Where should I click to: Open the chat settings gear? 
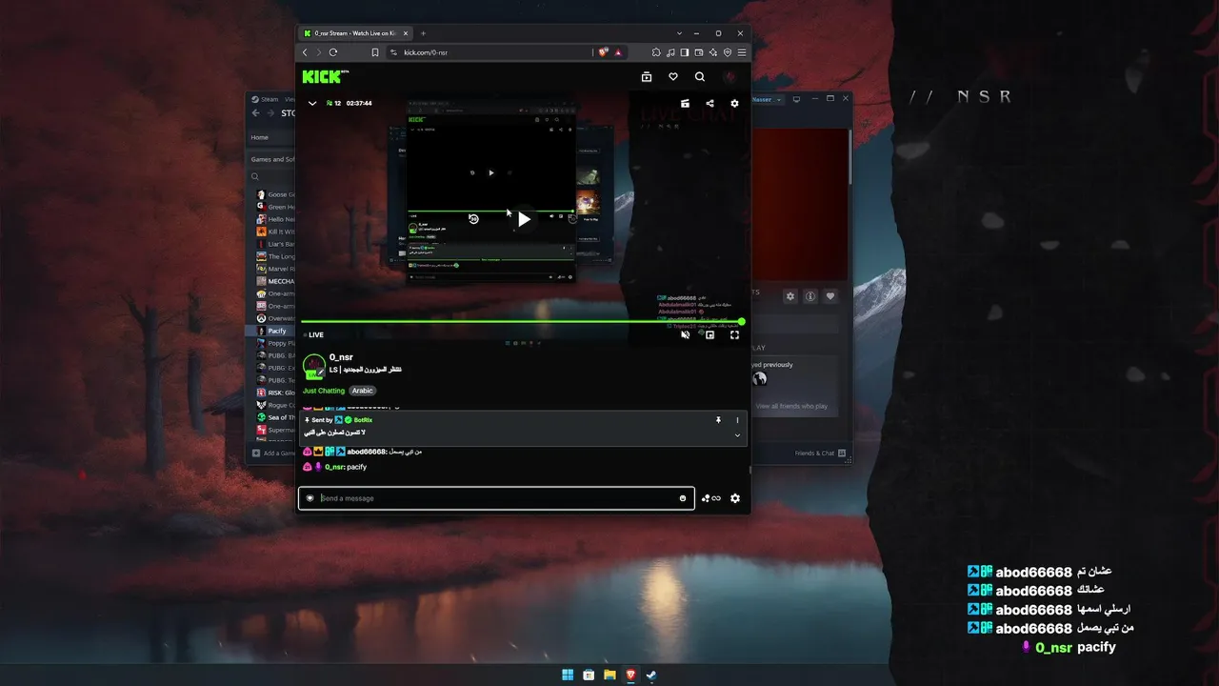click(x=734, y=498)
